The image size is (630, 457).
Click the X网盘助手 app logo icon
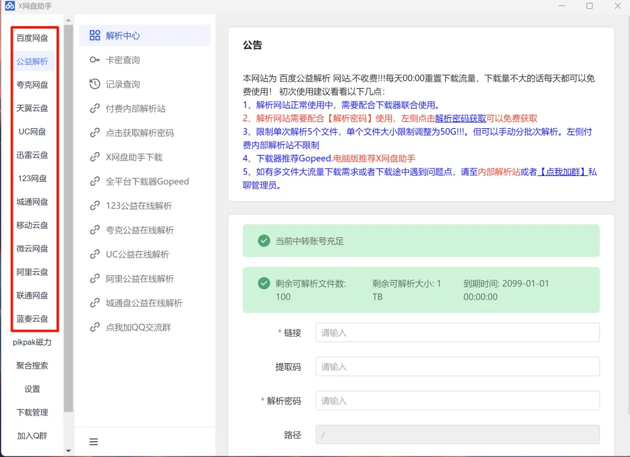pos(10,6)
